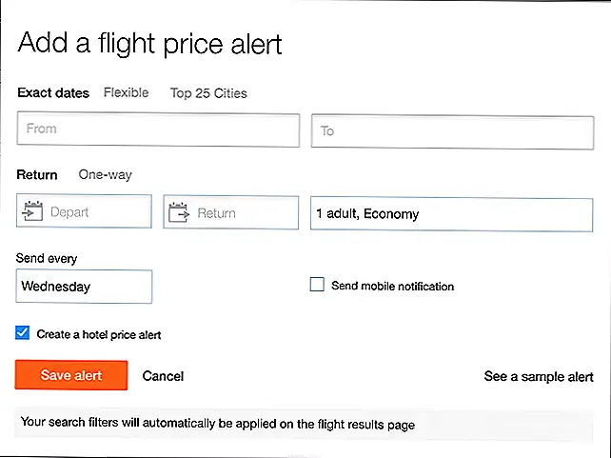
Task: Open the Send every Wednesday dropdown
Action: coord(84,287)
